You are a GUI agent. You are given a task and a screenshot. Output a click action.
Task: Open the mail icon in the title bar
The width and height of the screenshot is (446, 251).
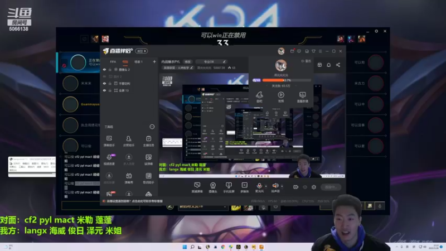point(292,51)
